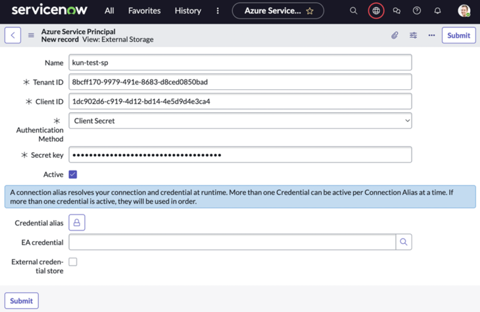Open attachments paperclip
This screenshot has height=312, width=480.
(x=395, y=35)
